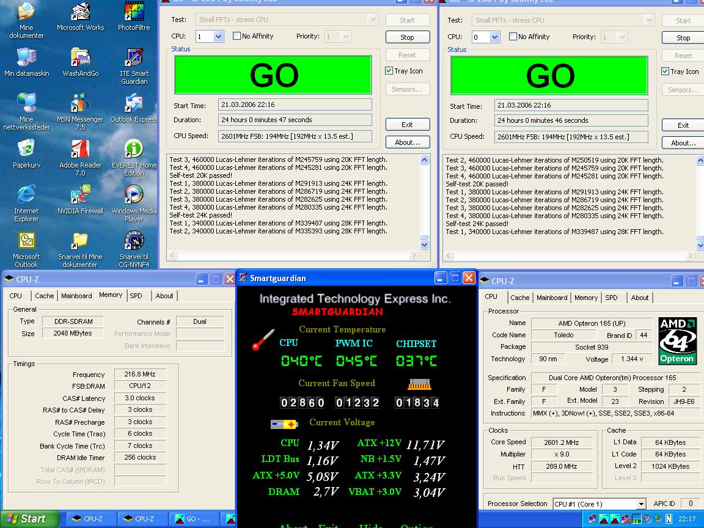The width and height of the screenshot is (704, 528).
Task: Open the Mine dokumenter desktop icon
Action: point(26,20)
